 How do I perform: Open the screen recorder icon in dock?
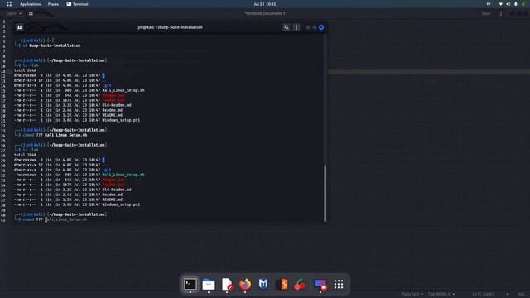320,284
